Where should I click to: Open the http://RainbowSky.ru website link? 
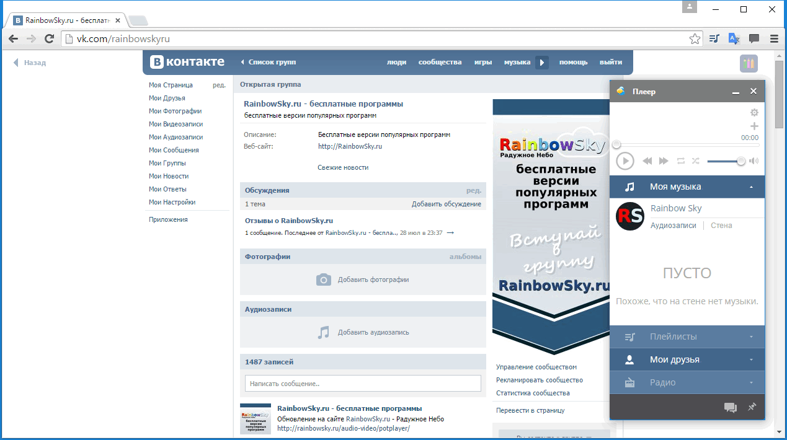coord(350,146)
